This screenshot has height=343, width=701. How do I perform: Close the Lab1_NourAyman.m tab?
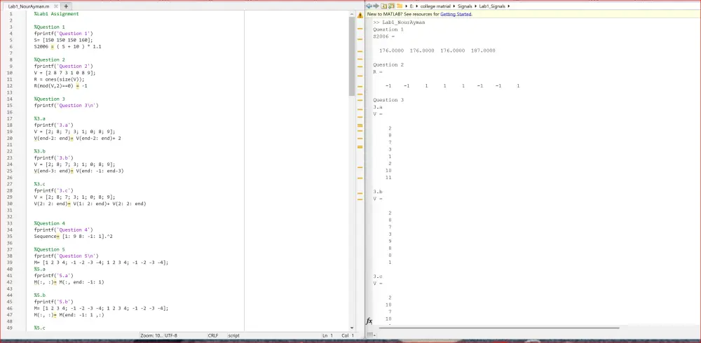tap(55, 6)
